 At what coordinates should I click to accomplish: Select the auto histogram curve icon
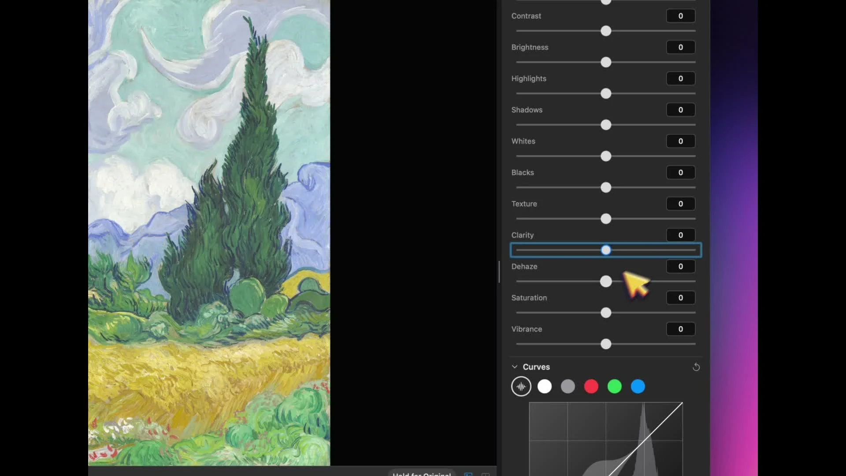pyautogui.click(x=521, y=387)
